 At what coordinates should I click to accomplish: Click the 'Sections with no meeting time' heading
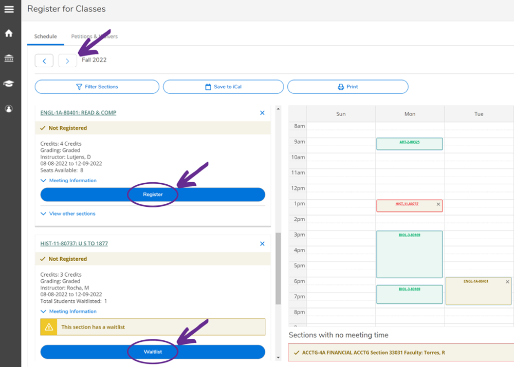tap(338, 335)
